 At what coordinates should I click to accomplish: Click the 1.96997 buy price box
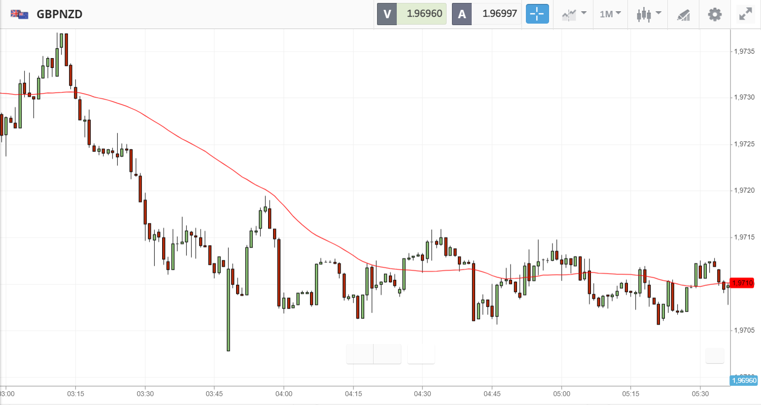pyautogui.click(x=496, y=14)
